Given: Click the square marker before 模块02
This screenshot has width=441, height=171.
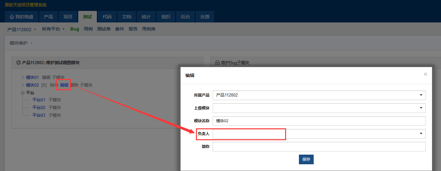Looking at the screenshot, I should [22, 85].
